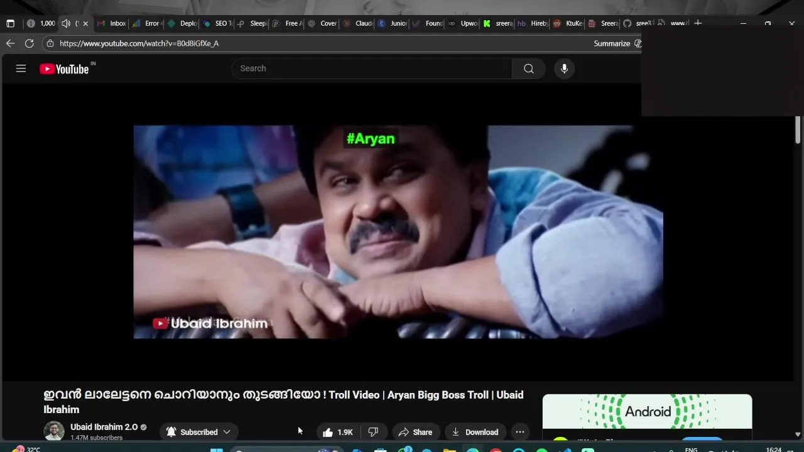The width and height of the screenshot is (804, 452).
Task: Like the video (1.9K thumbs up)
Action: point(337,432)
